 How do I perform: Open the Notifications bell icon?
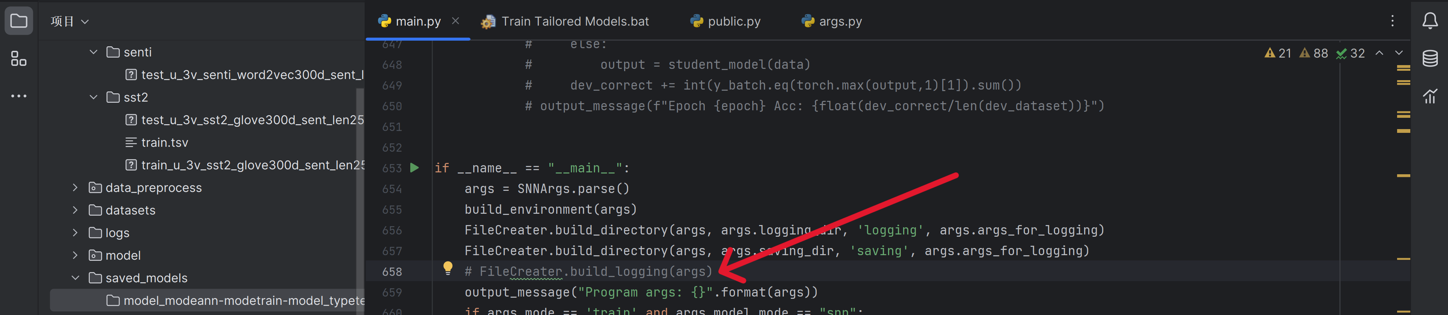pos(1430,21)
